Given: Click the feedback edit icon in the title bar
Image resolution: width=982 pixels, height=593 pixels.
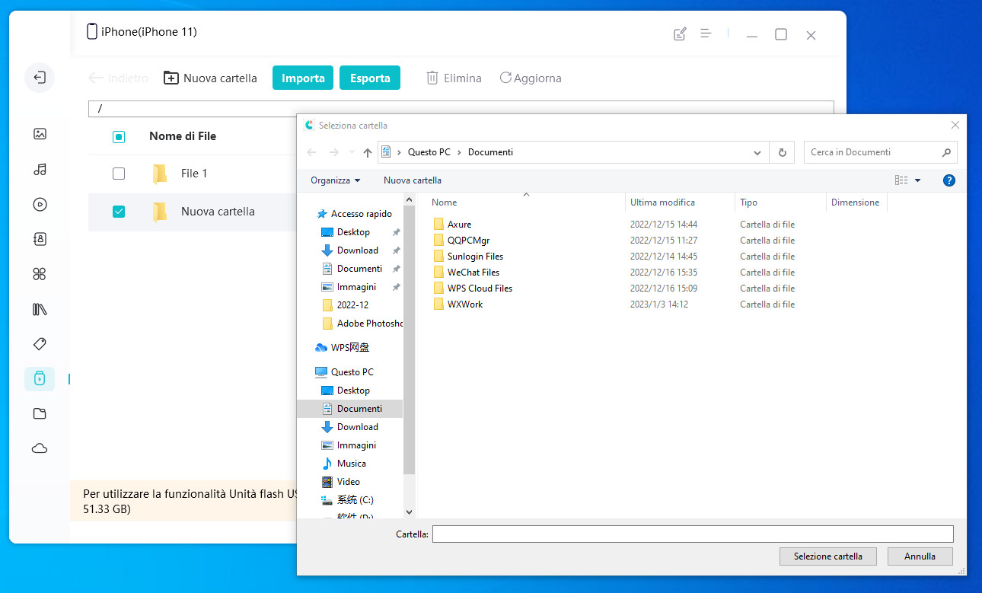Looking at the screenshot, I should [681, 34].
